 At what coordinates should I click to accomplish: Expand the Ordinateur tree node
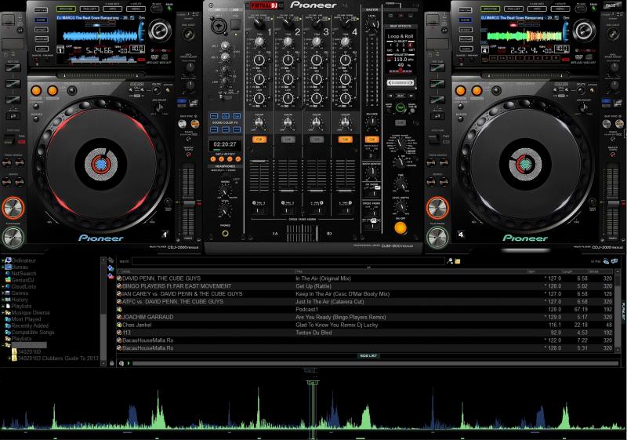point(3,260)
